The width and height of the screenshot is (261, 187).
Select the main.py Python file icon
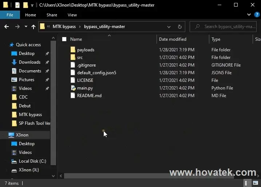(73, 88)
